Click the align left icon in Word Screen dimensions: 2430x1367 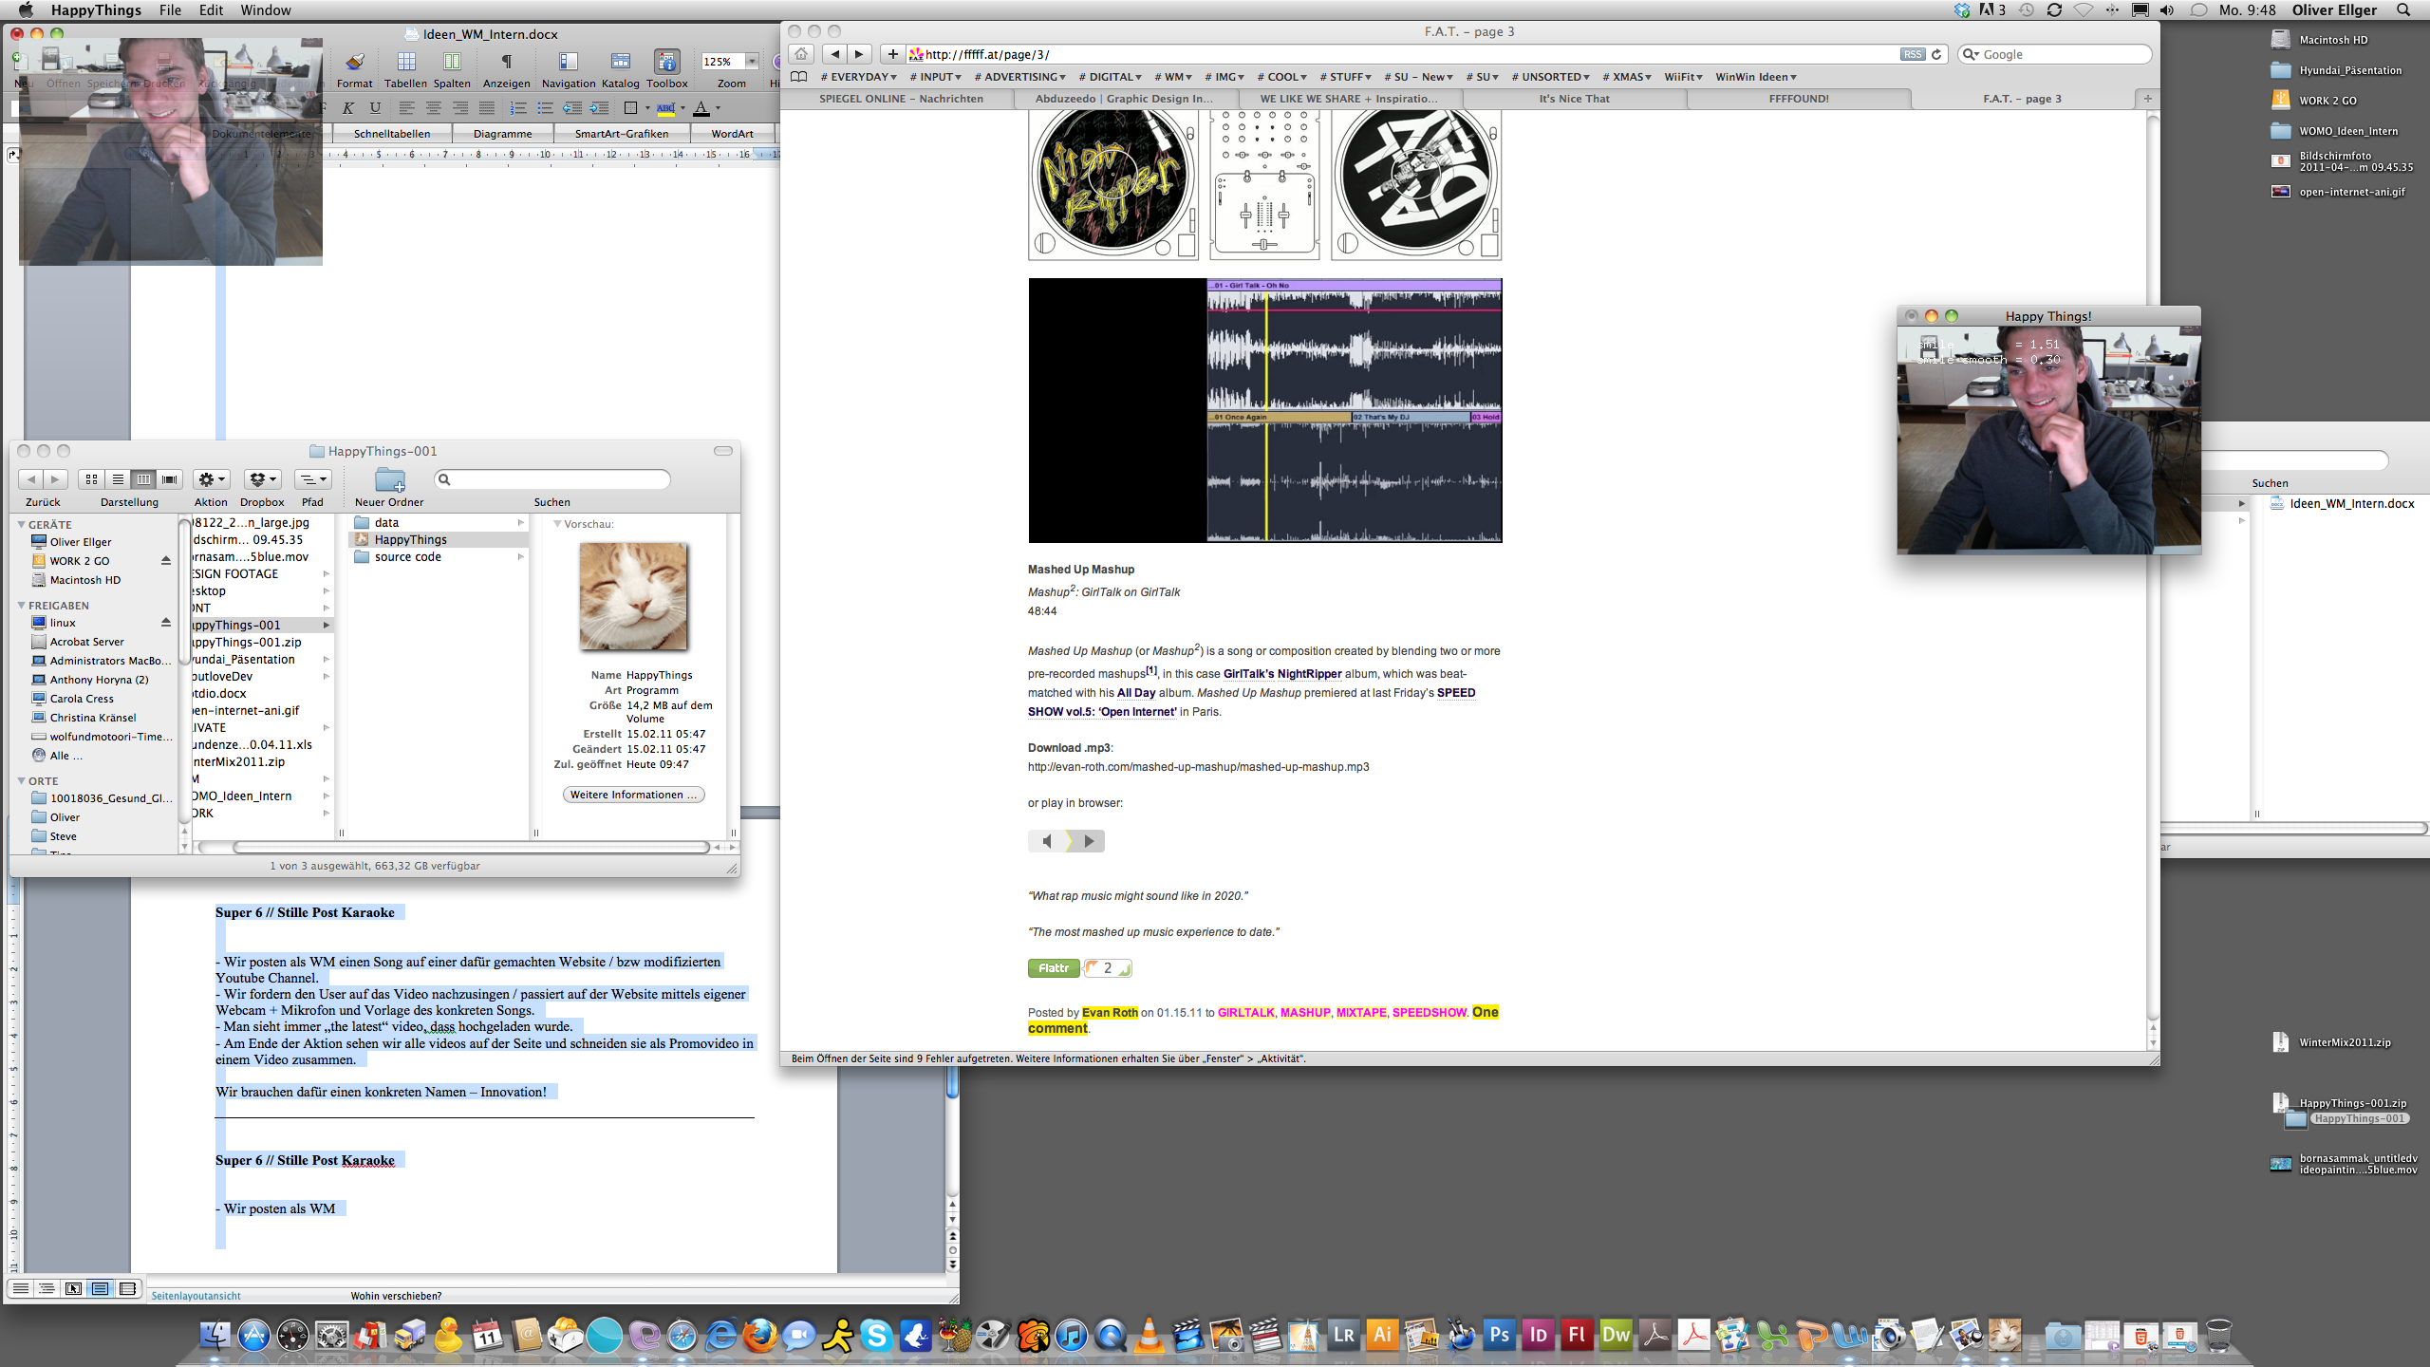tap(406, 108)
